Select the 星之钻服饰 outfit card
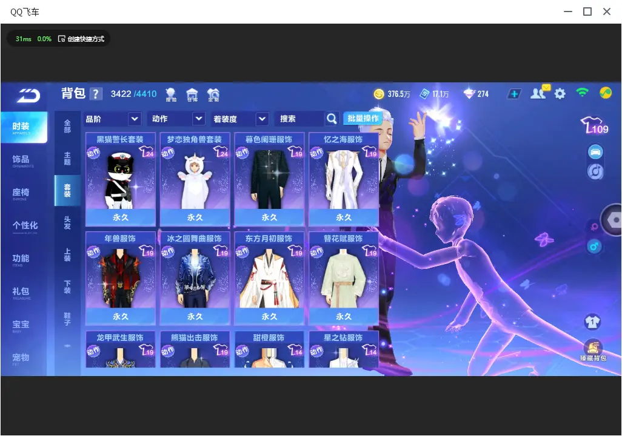622x436 pixels. click(x=344, y=349)
